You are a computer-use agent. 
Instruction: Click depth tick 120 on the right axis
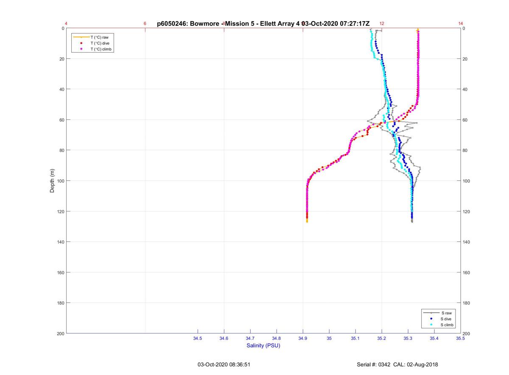pos(467,211)
